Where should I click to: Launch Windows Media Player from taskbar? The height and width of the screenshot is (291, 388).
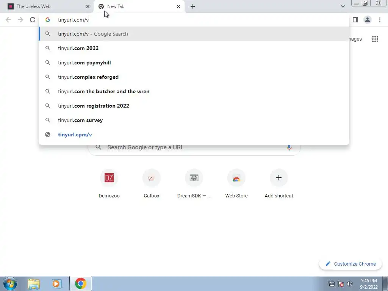(57, 283)
